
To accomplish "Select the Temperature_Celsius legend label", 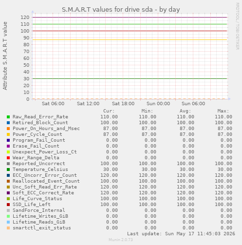I will click(x=40, y=170).
